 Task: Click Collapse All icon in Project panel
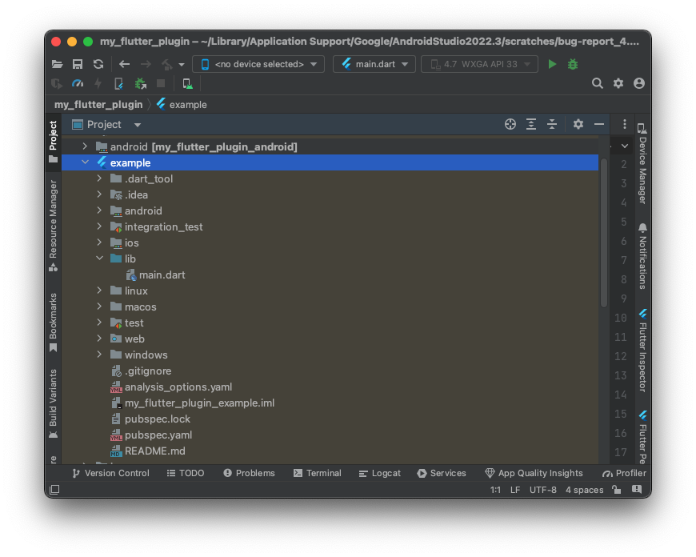(552, 124)
